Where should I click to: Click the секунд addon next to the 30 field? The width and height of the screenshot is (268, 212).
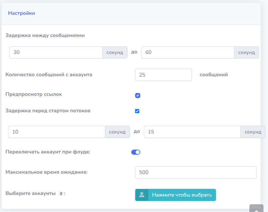coord(115,52)
